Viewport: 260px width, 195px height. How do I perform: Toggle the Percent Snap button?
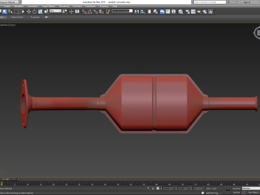[96, 12]
